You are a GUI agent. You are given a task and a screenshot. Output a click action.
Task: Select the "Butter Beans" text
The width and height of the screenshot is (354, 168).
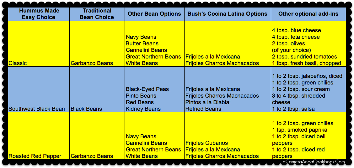coord(142,43)
